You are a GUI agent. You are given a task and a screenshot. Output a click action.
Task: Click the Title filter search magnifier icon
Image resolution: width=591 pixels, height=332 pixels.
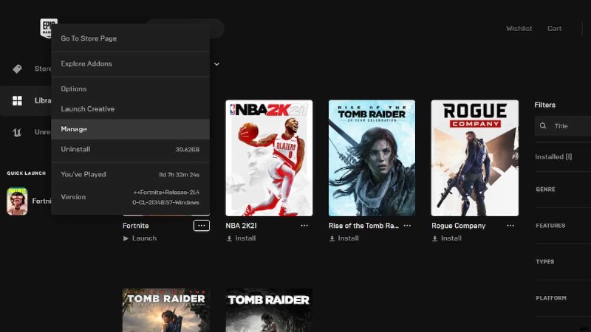pos(543,125)
